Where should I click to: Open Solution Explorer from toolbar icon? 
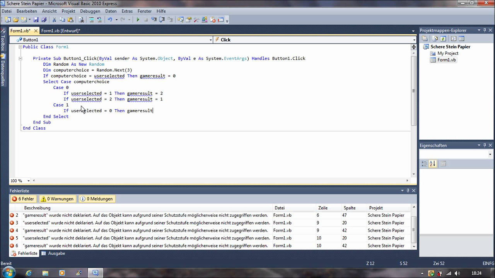181,20
